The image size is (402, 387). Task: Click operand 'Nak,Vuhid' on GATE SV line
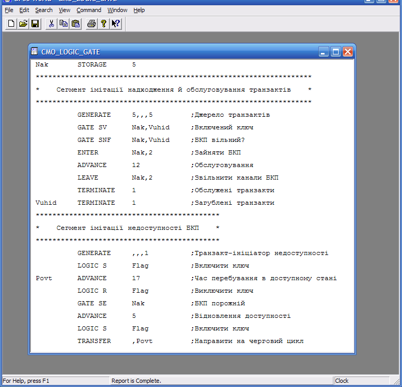(x=151, y=127)
